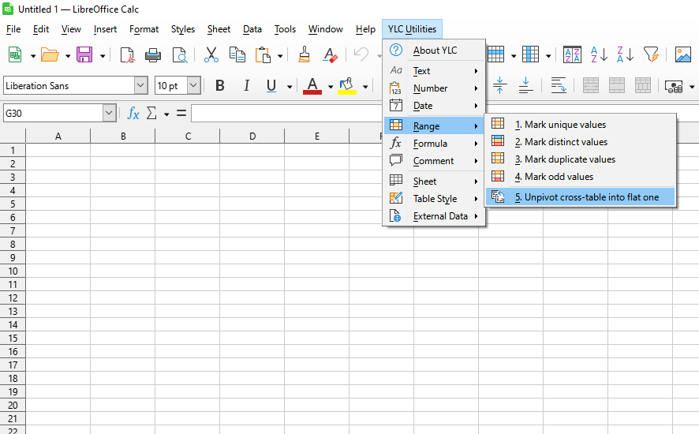The image size is (699, 434).
Task: Click the Print icon in toolbar
Action: pyautogui.click(x=153, y=54)
